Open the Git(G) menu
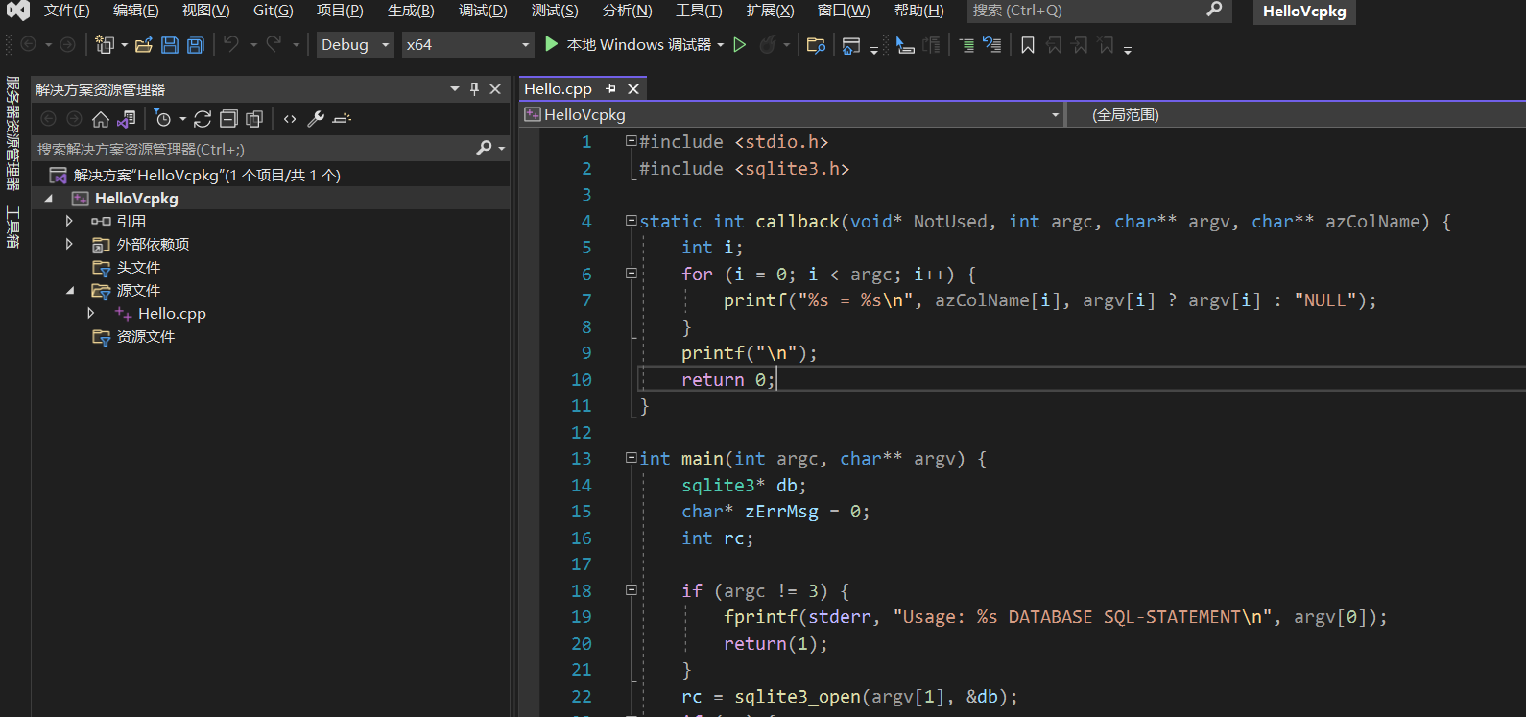The width and height of the screenshot is (1526, 717). 273,11
